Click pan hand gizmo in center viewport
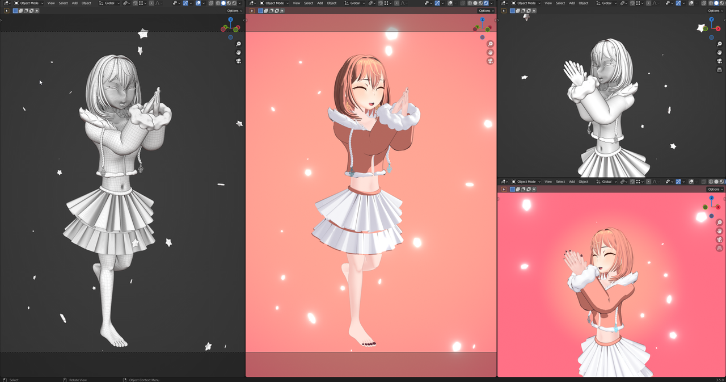The width and height of the screenshot is (726, 382). (x=490, y=53)
